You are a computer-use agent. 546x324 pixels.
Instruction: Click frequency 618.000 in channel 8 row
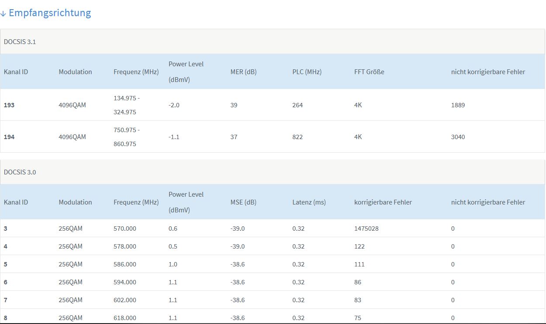coord(124,318)
